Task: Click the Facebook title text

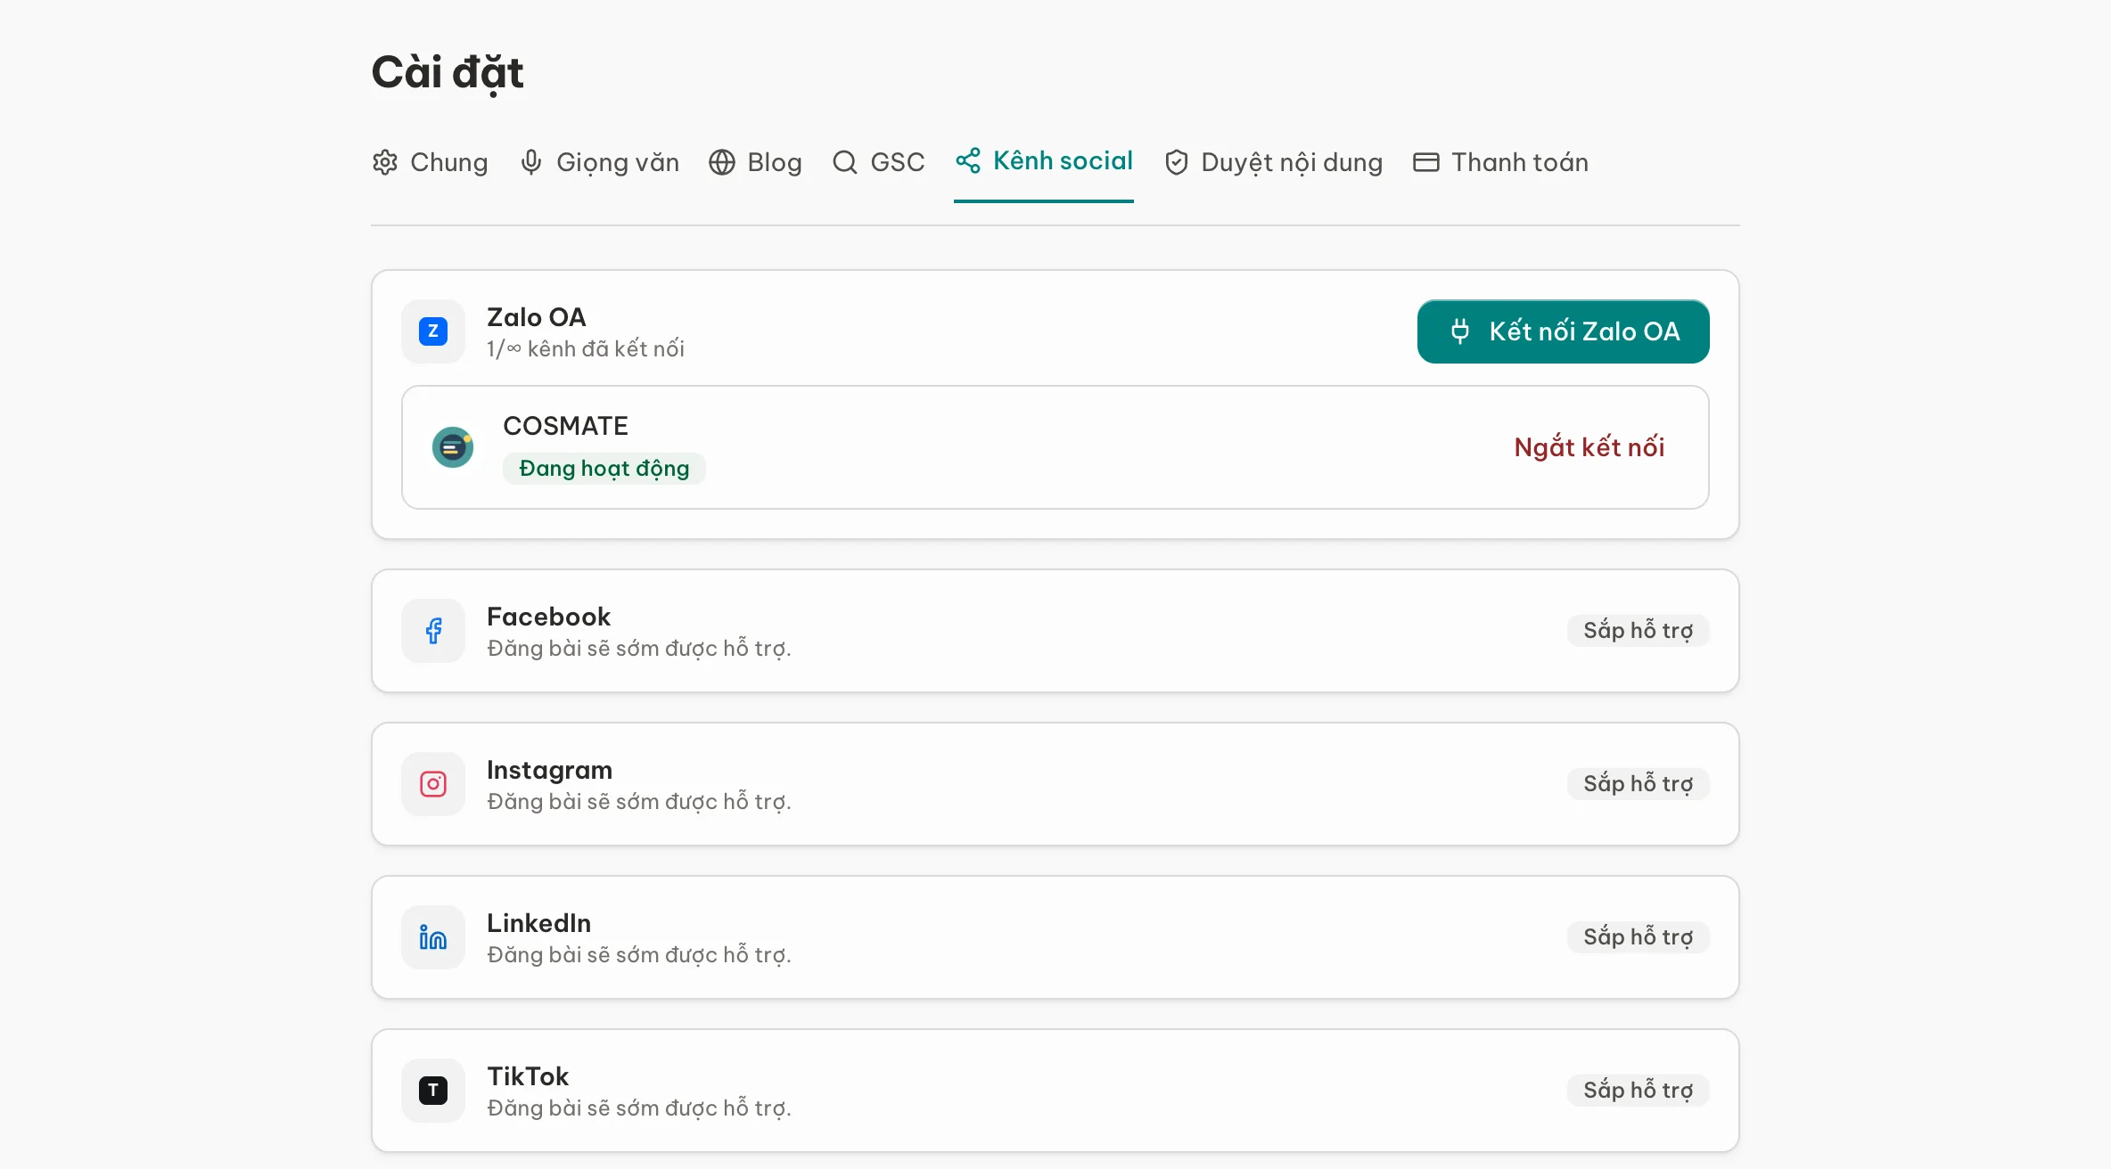Action: (x=548, y=617)
